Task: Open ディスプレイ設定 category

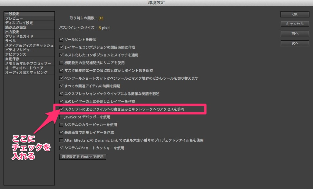Action: pos(29,23)
